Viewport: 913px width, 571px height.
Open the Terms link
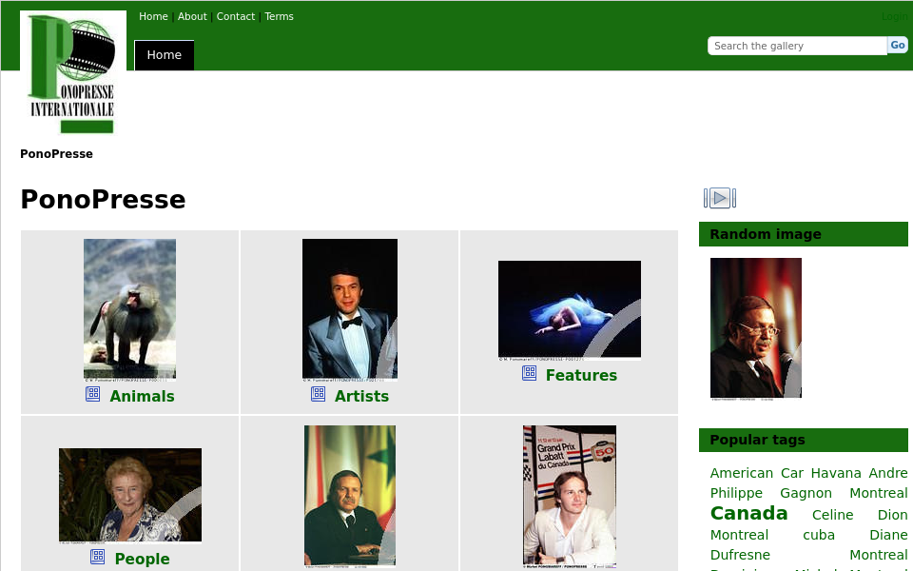(279, 16)
